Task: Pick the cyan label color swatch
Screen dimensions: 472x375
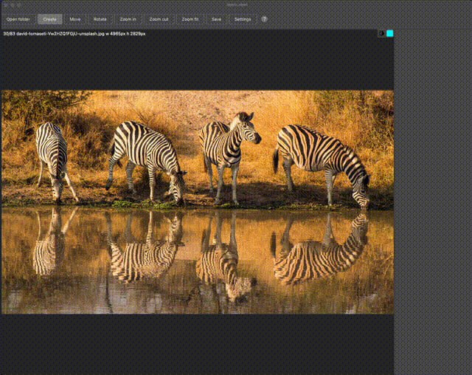Action: (x=390, y=33)
